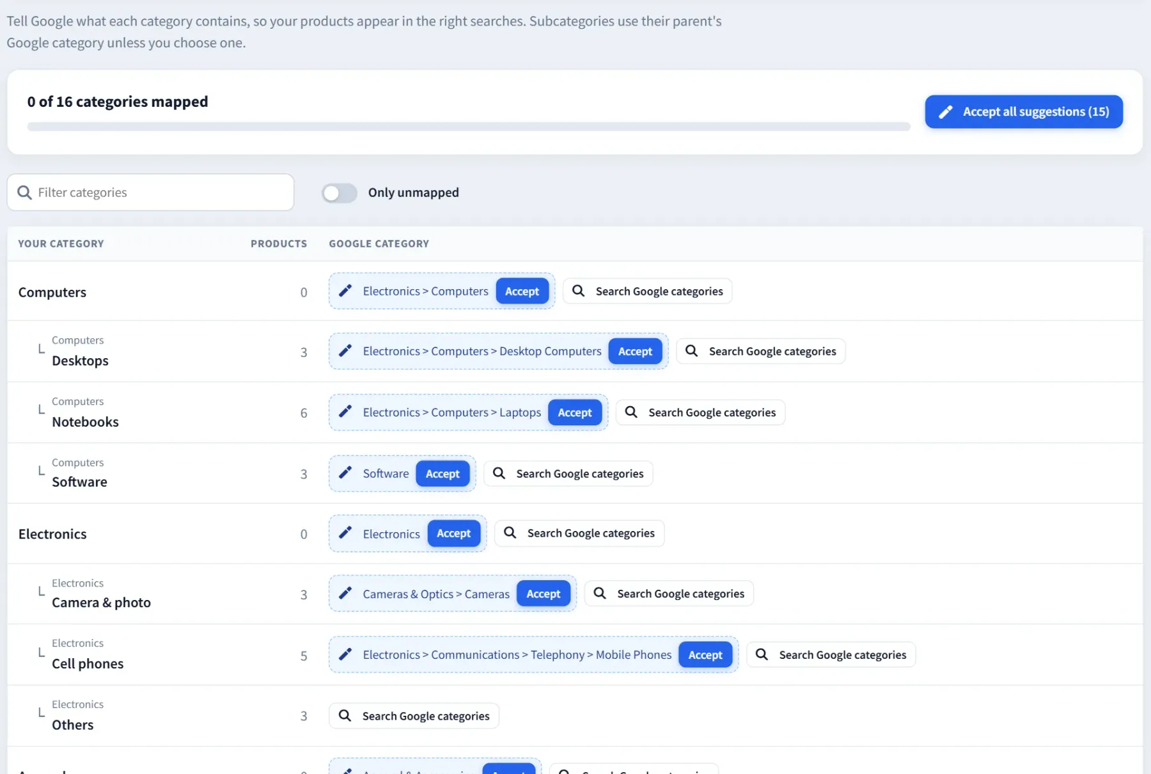The image size is (1151, 774).
Task: Click the Camera & photo category name
Action: tap(101, 603)
